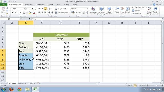Click Zawijaj tekst wrap text button
Image resolution: width=164 pixels, height=92 pixels.
(61, 9)
